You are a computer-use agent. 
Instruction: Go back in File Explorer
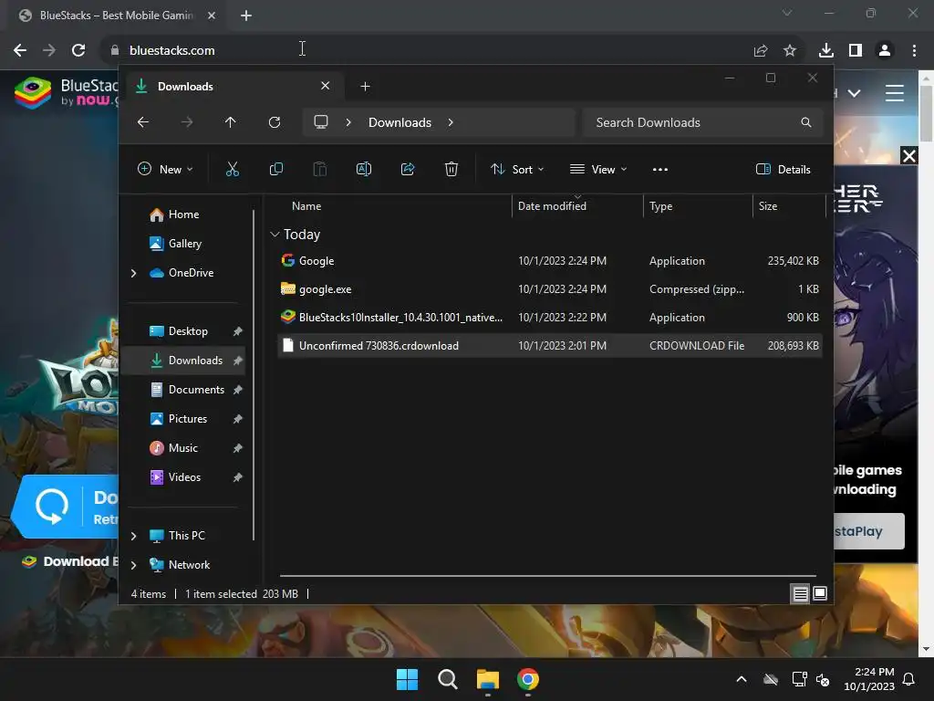(x=143, y=122)
